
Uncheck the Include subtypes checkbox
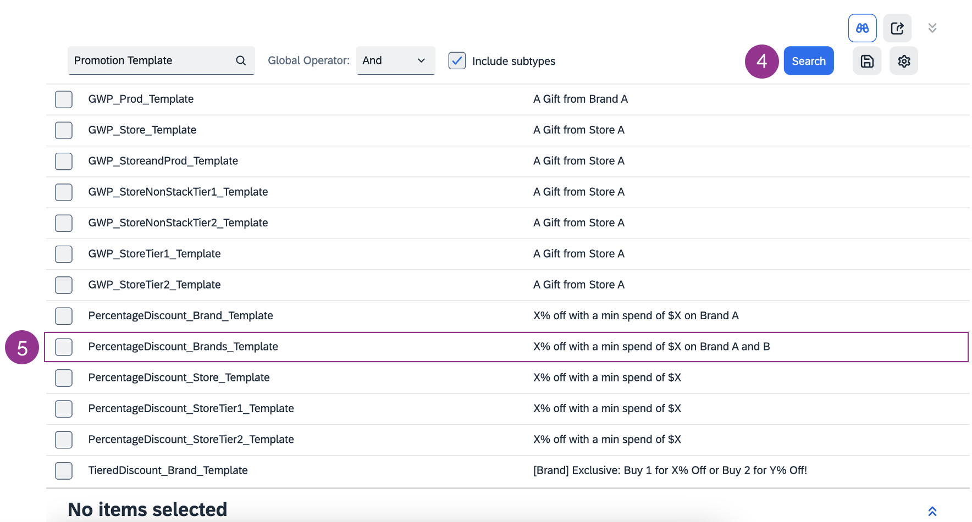coord(457,60)
